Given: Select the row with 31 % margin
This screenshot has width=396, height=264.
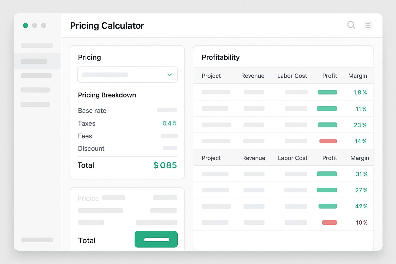Looking at the screenshot, I should (x=283, y=174).
